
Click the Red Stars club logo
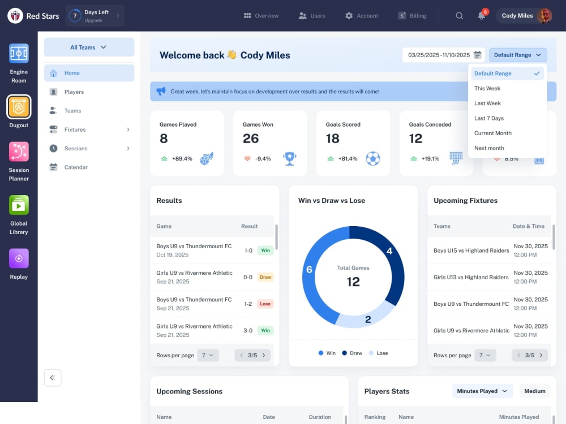pos(15,16)
